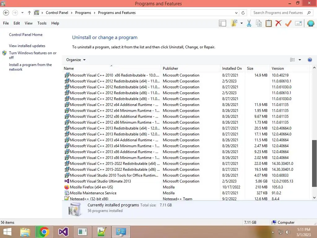The width and height of the screenshot is (317, 238).
Task: Open the File menu
Action: coord(6,23)
